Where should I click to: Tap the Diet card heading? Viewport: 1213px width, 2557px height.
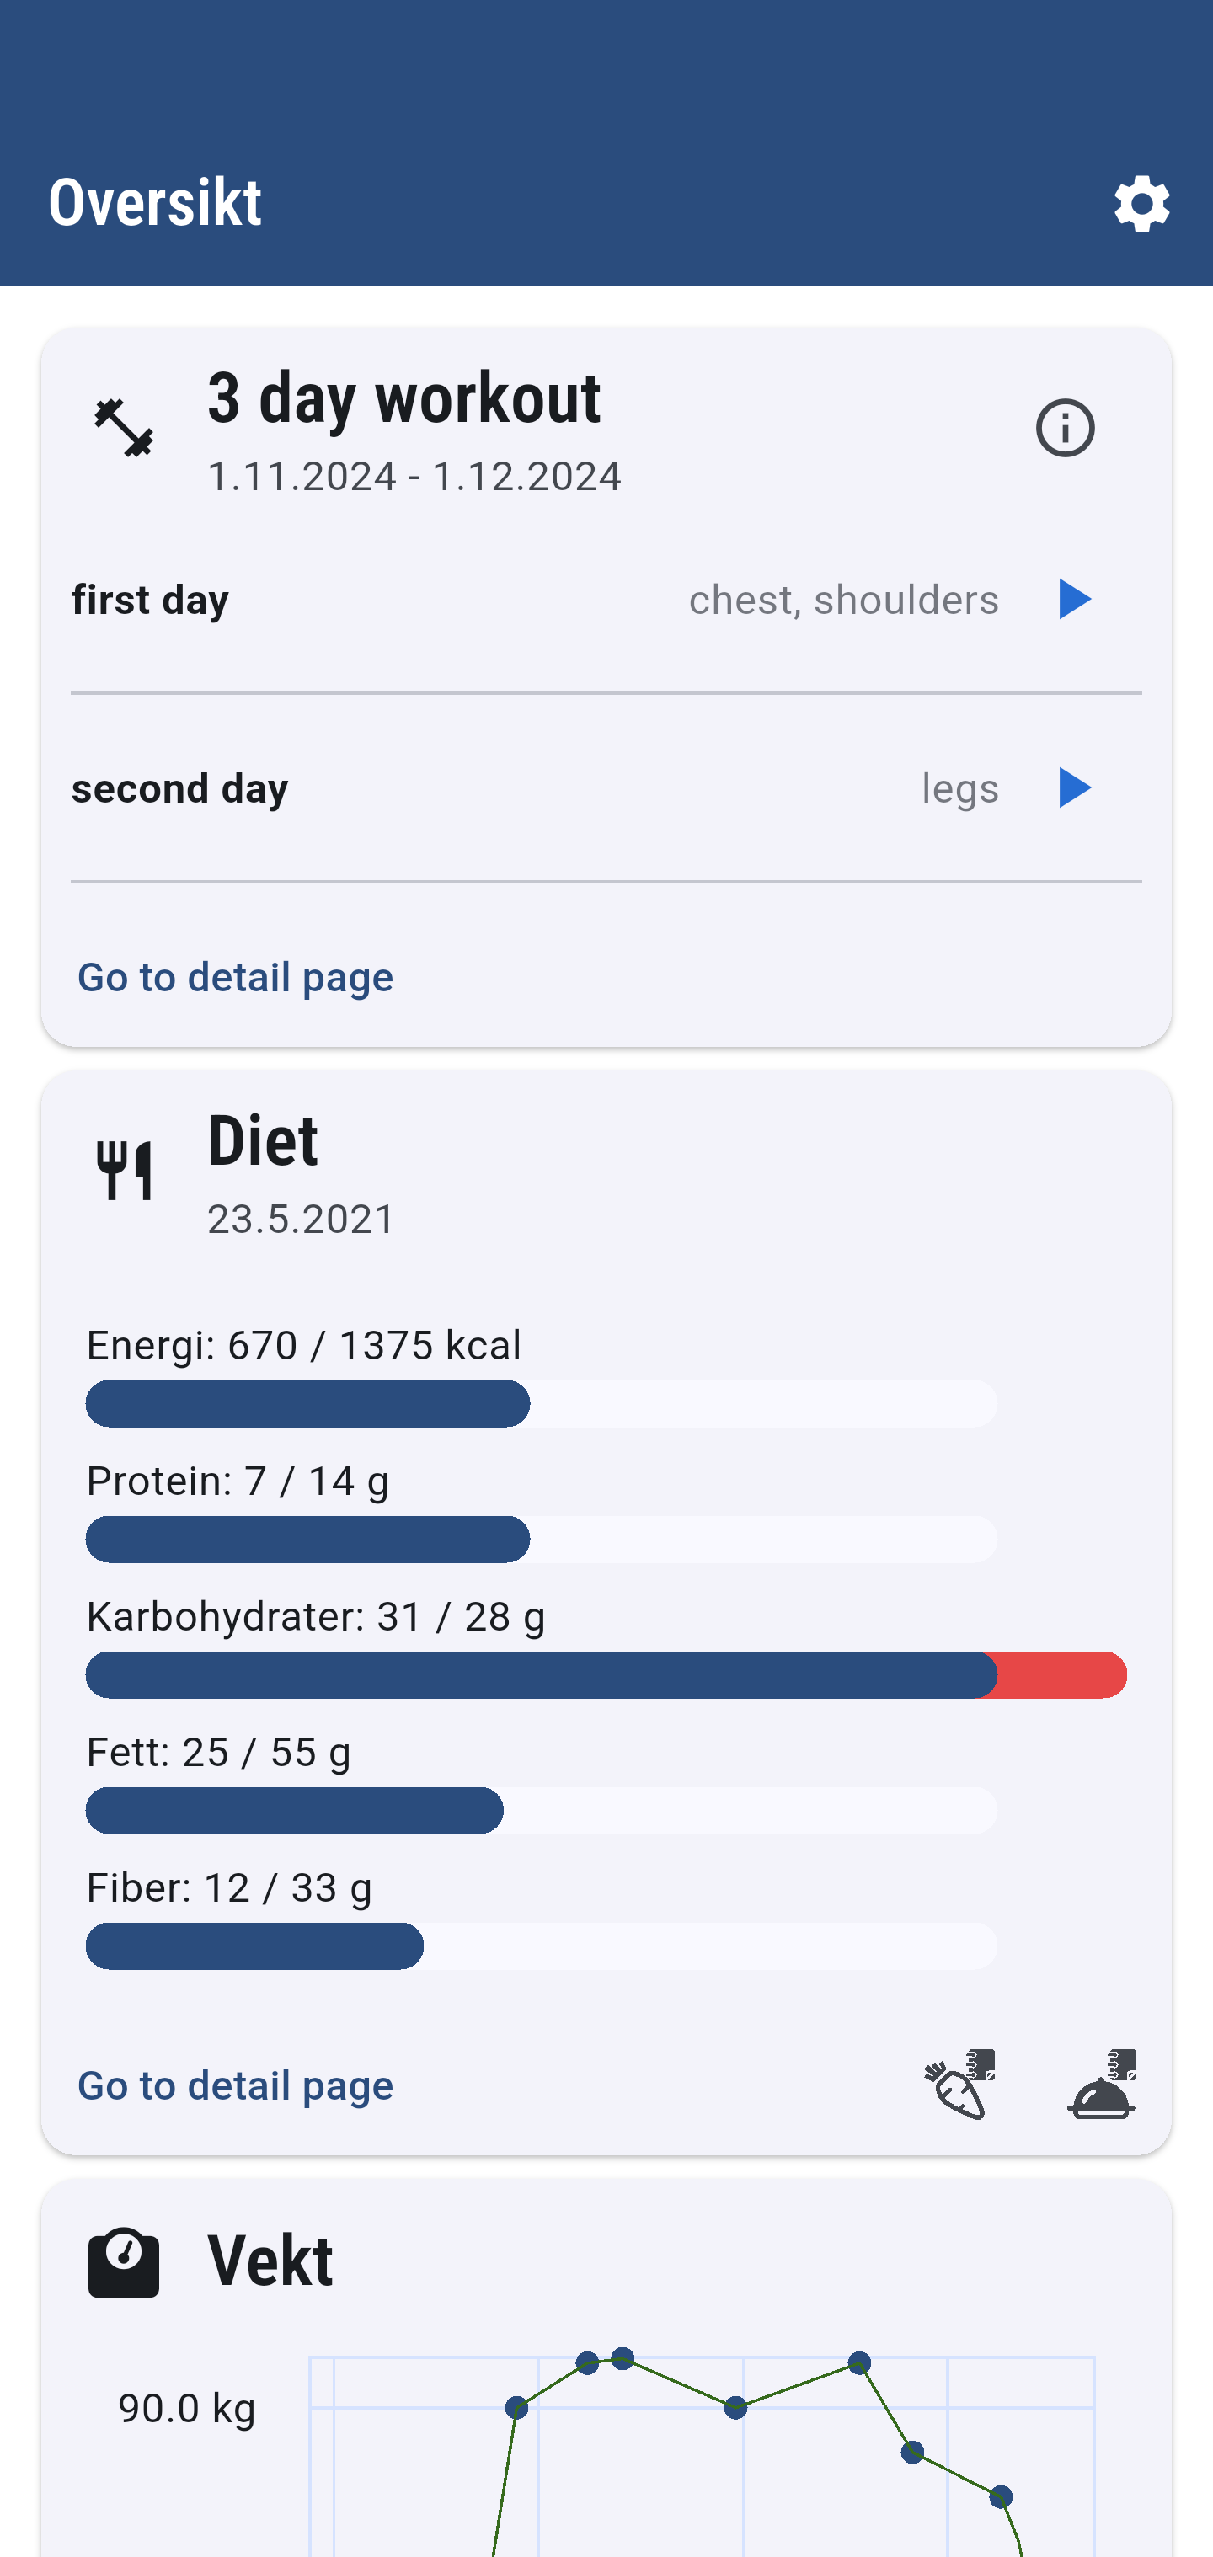pyautogui.click(x=262, y=1140)
